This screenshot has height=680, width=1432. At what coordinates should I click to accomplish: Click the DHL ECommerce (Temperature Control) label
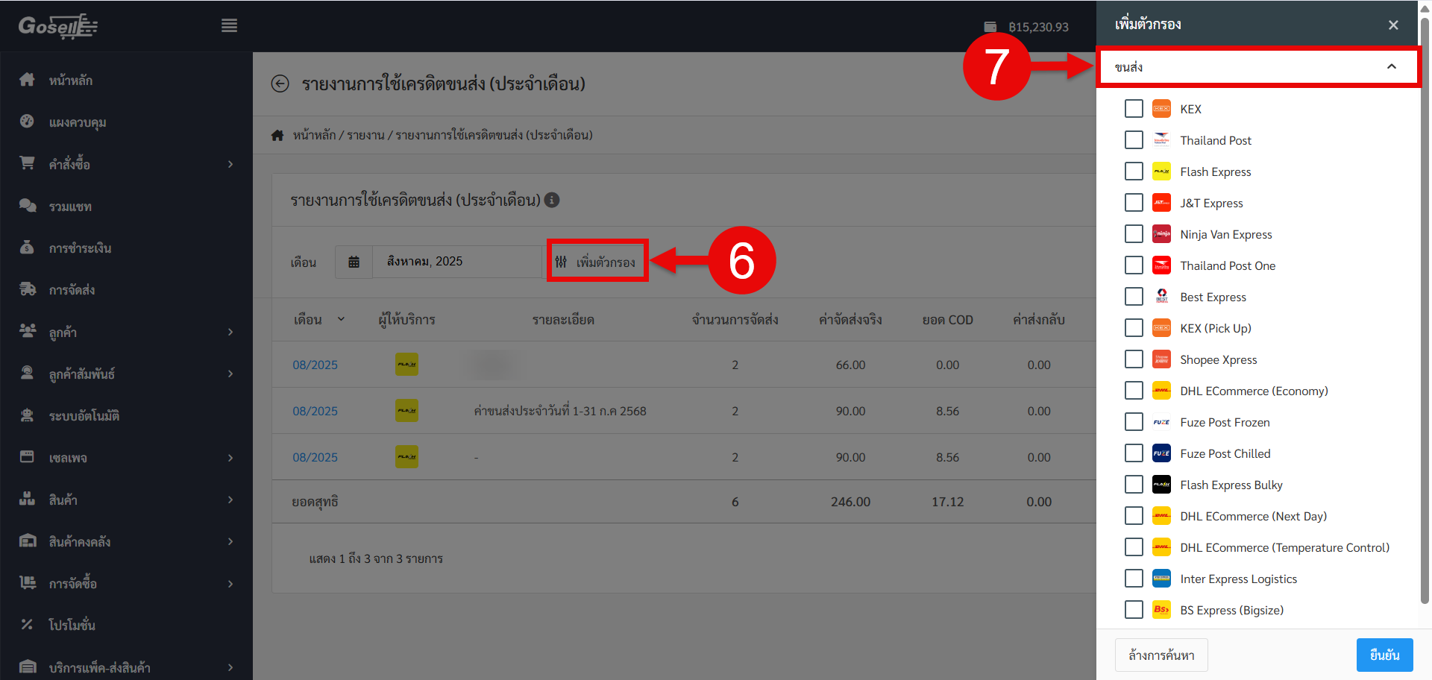[x=1284, y=547]
